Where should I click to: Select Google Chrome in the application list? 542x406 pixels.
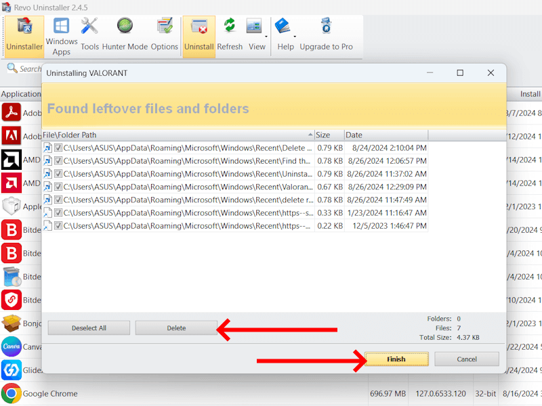pyautogui.click(x=51, y=393)
